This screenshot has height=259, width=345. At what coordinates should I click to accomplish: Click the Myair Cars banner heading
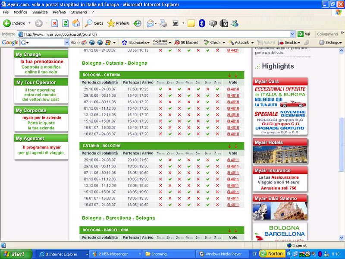(280, 81)
